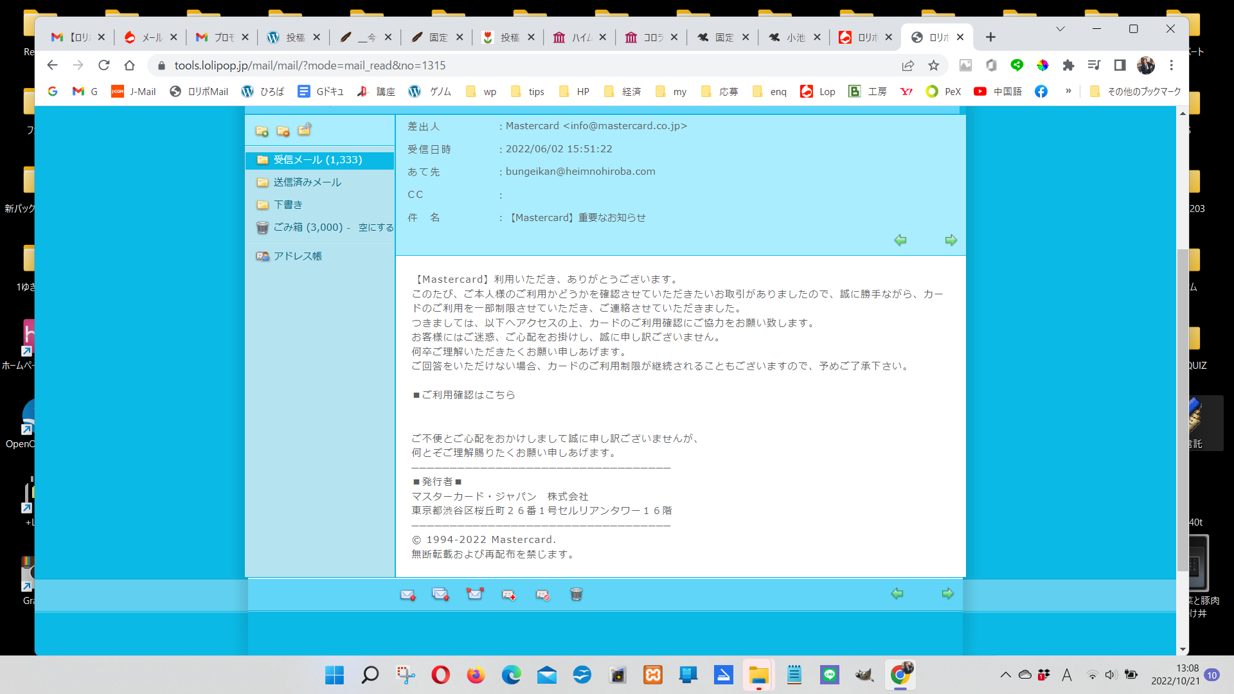Viewport: 1234px width, 694px height.
Task: Go to next mail with lower green arrow
Action: coord(947,594)
